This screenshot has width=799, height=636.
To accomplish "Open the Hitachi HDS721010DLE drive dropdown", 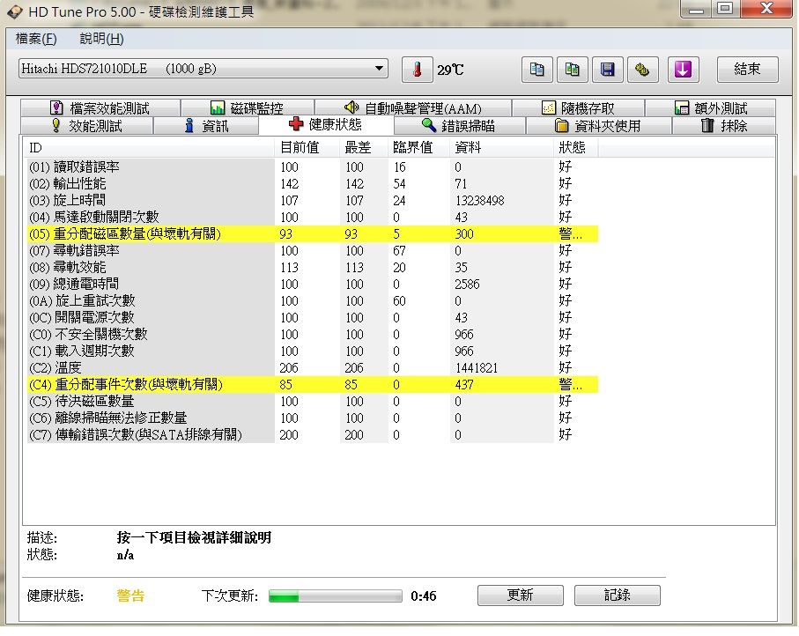I will 203,69.
